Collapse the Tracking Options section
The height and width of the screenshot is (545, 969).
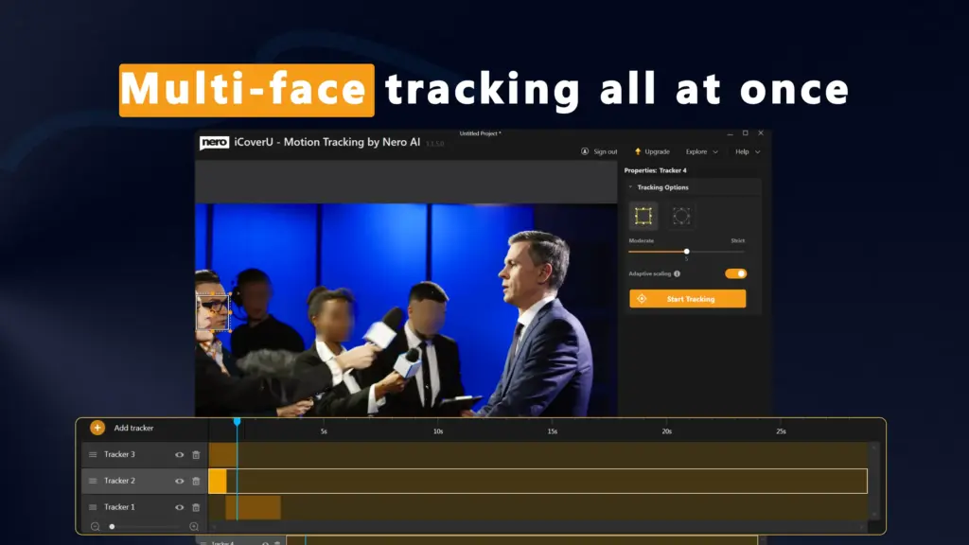(631, 187)
